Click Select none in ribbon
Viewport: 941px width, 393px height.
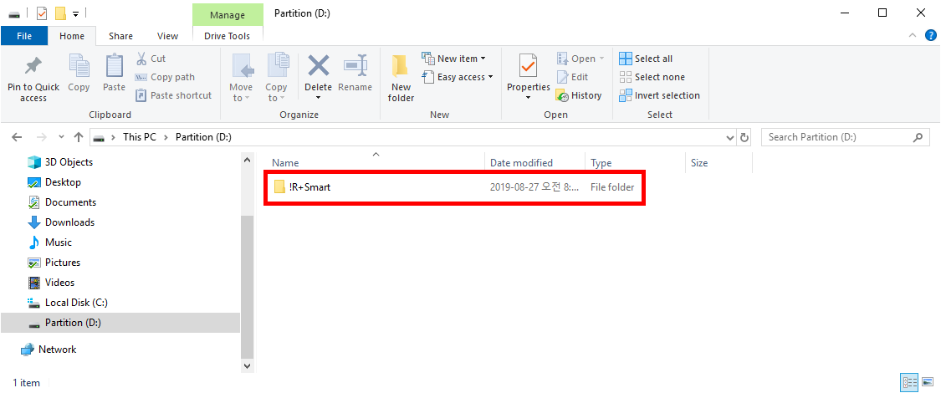(x=652, y=77)
